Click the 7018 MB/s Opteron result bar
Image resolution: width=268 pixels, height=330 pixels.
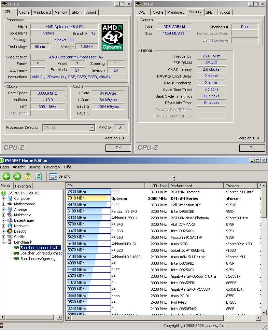click(x=89, y=198)
